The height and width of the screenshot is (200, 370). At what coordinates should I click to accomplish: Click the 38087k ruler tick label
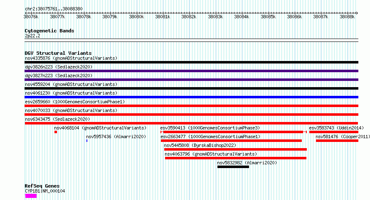pos(321,17)
